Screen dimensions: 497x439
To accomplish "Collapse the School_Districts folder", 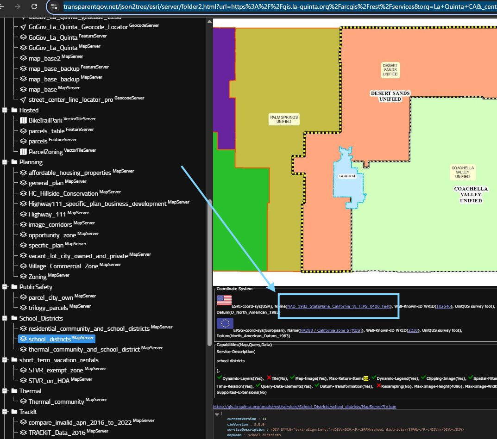I will [x=5, y=318].
